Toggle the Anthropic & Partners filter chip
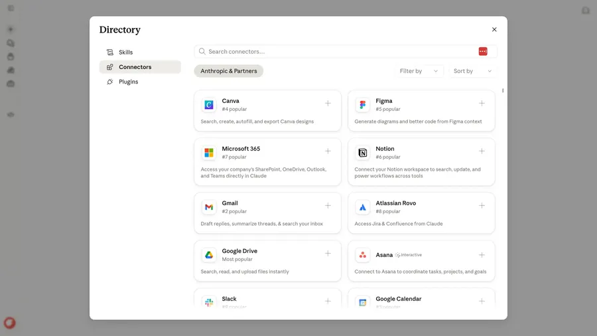597x336 pixels. [x=228, y=71]
